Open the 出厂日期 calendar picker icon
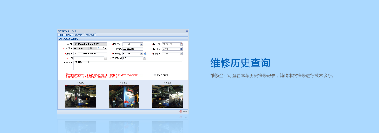 click(181, 44)
